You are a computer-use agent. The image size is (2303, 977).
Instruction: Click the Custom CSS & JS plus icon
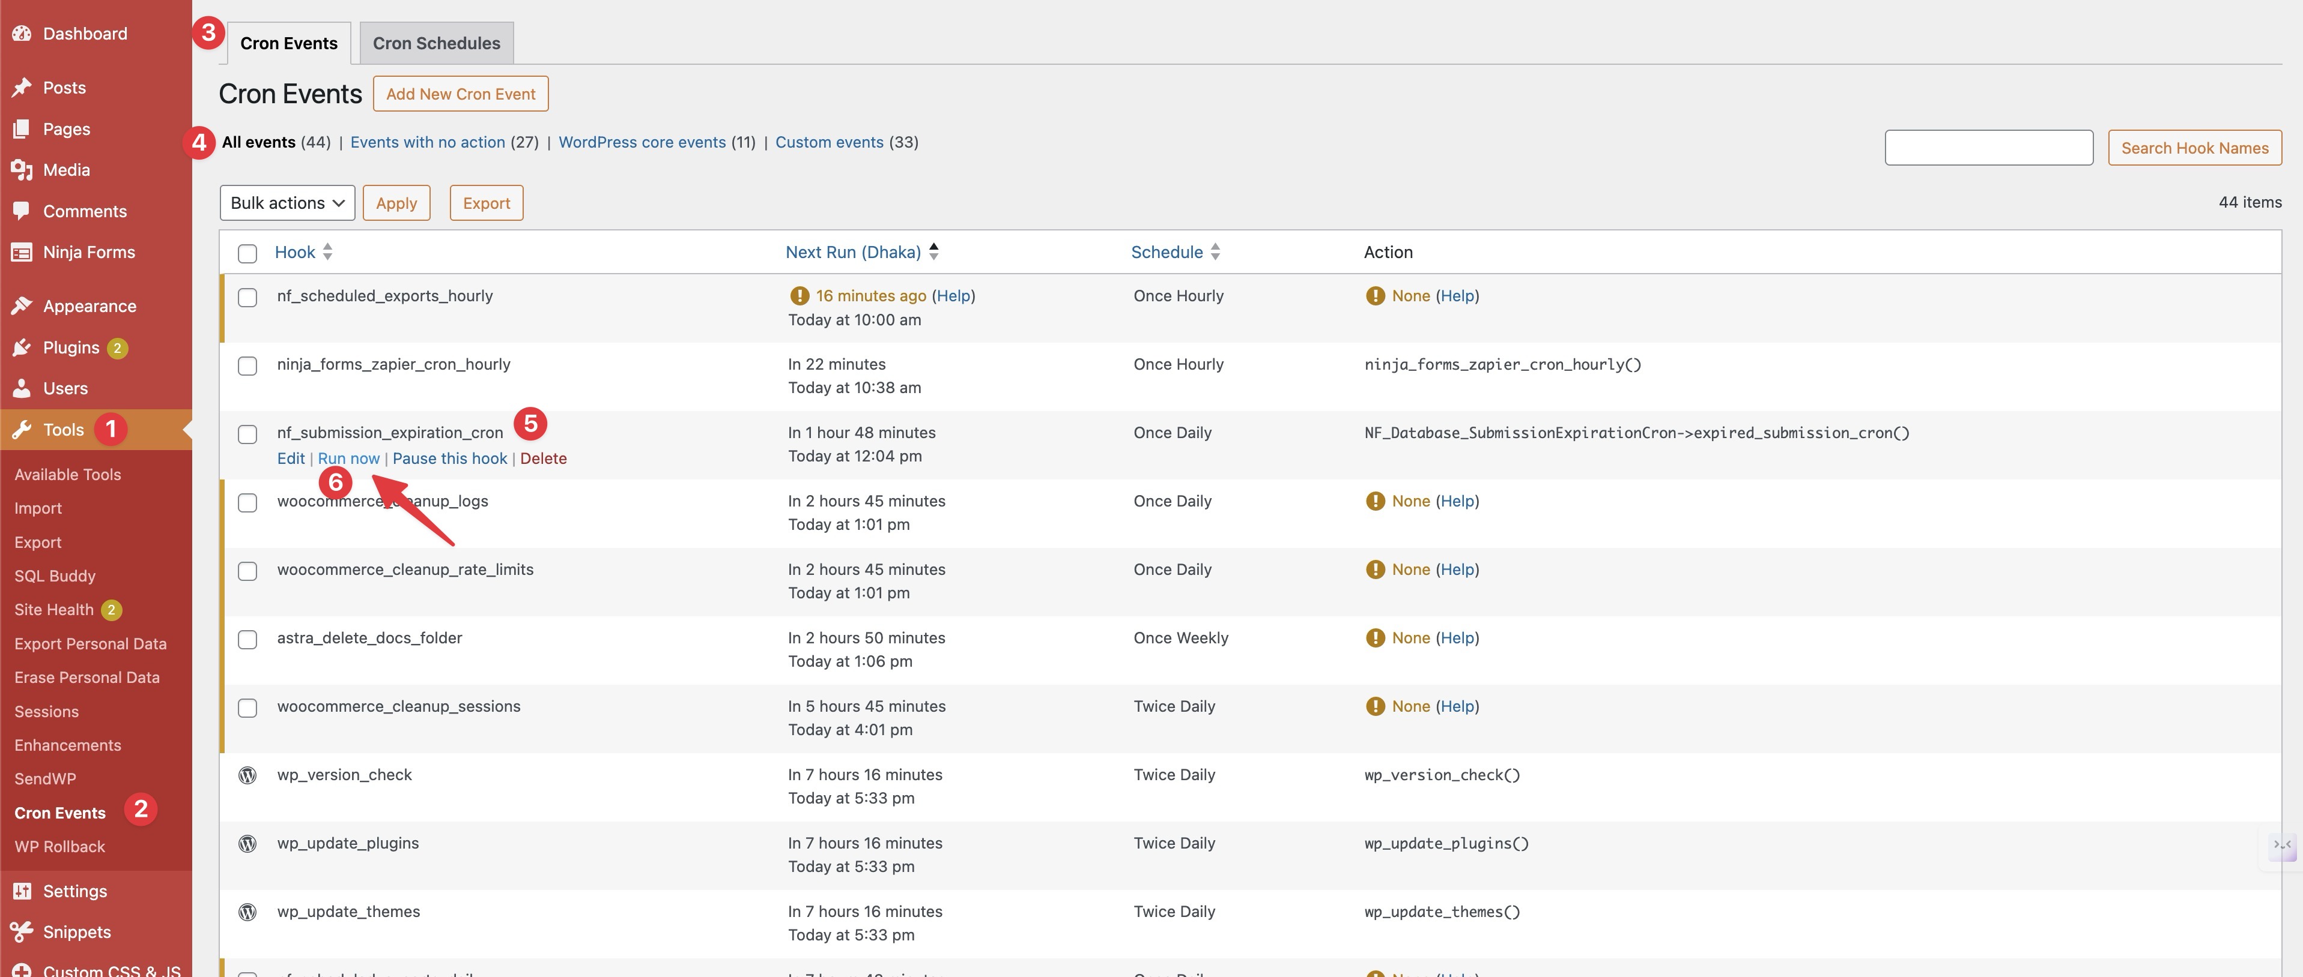(x=22, y=971)
